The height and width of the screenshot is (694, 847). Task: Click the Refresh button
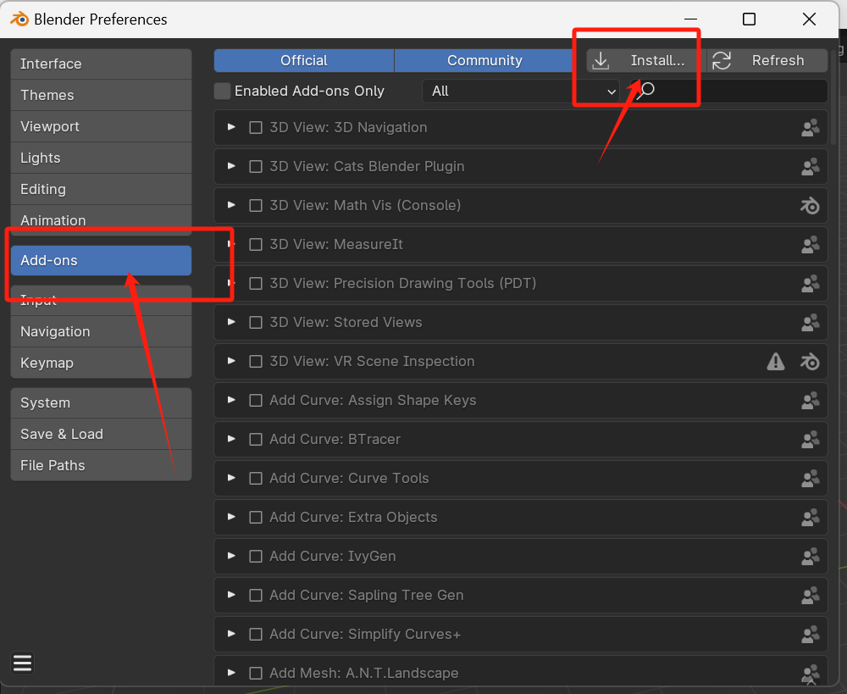click(x=767, y=60)
